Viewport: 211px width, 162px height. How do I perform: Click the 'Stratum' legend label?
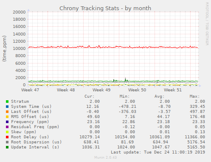[x=20, y=102]
